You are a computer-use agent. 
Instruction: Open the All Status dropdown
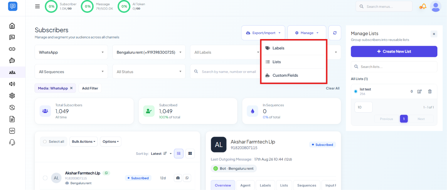(149, 72)
